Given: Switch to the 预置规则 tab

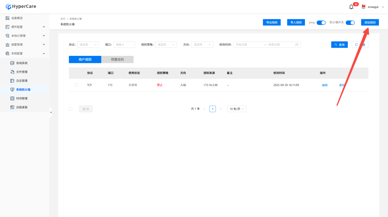Looking at the screenshot, I should click(x=117, y=60).
